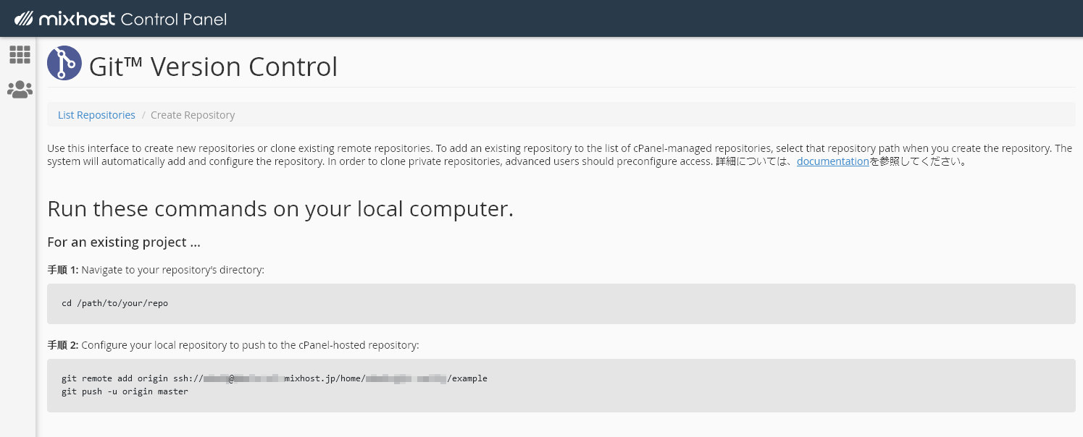Viewport: 1083px width, 437px height.
Task: Open the users icon in sidebar
Action: pyautogui.click(x=20, y=90)
